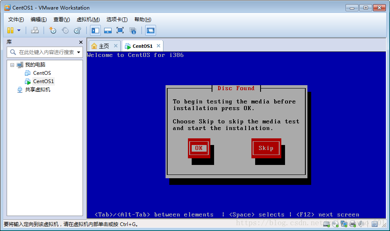
Task: Close the CentOS1 tab
Action: click(x=158, y=46)
